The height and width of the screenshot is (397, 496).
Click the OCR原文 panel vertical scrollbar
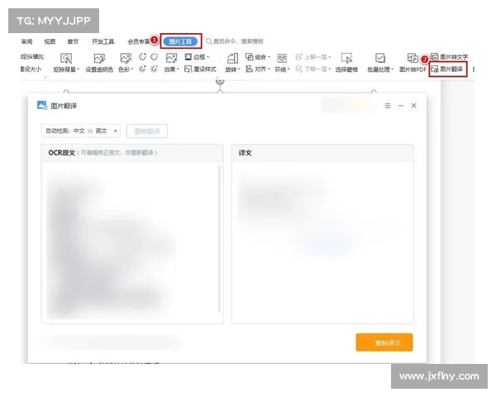click(x=219, y=239)
